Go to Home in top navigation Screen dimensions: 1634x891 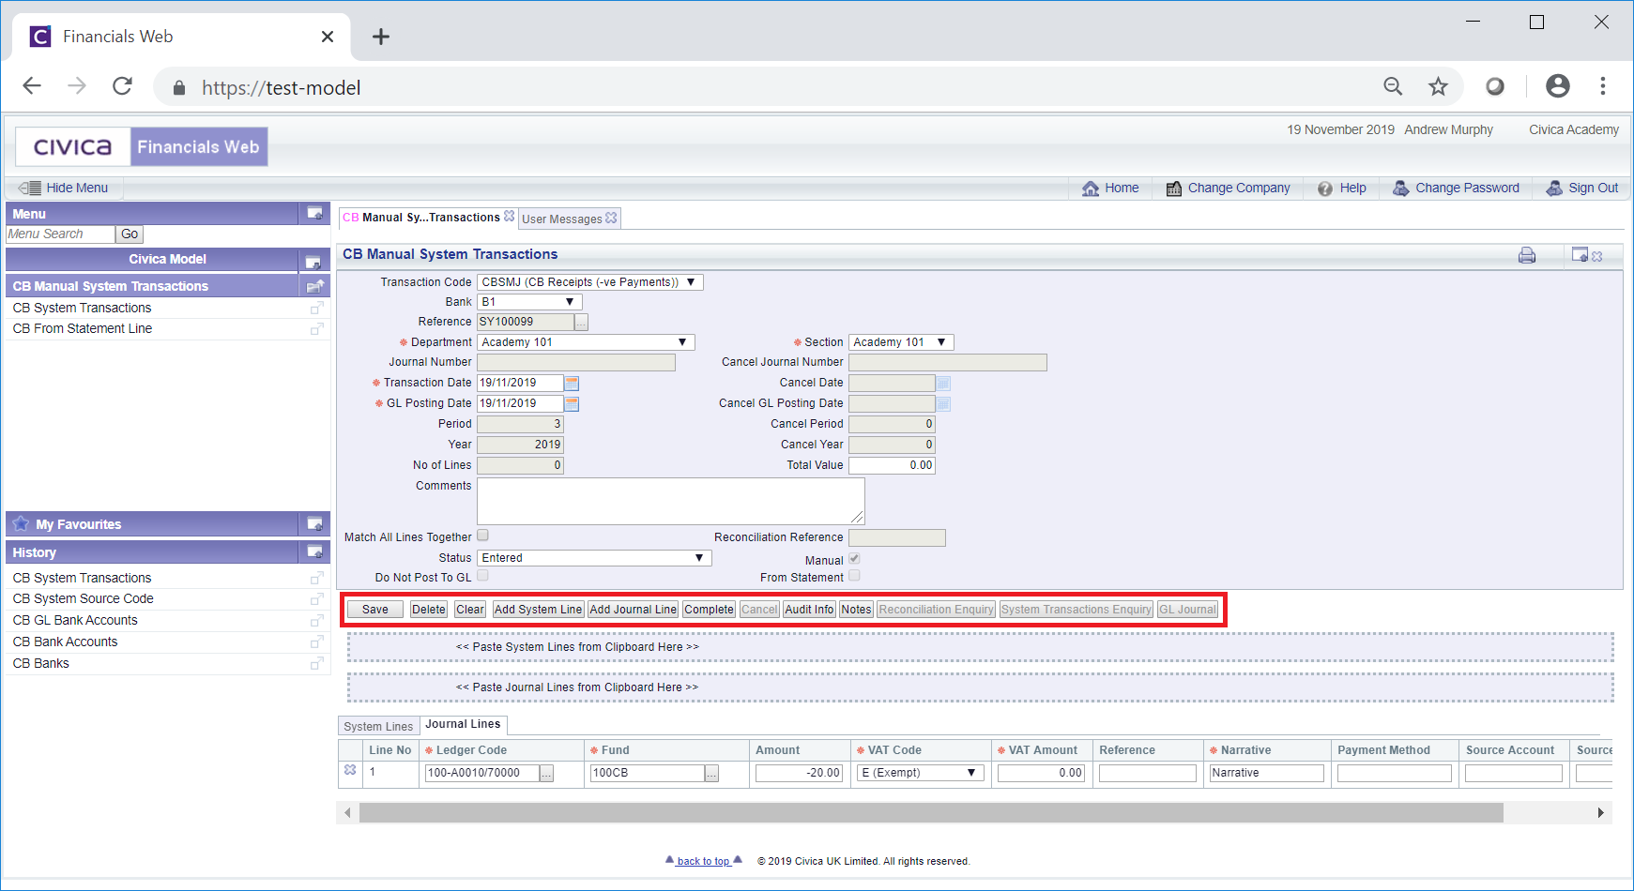tap(1110, 188)
